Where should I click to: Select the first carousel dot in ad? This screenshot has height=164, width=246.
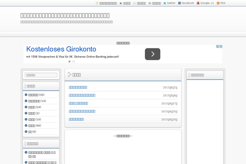pyautogui.click(x=70, y=61)
